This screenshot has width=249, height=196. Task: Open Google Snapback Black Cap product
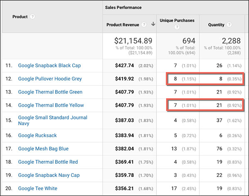point(49,65)
